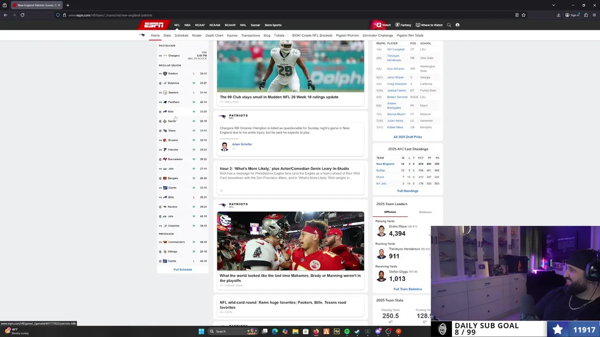Expand the browser tab list dropdown
The width and height of the screenshot is (600, 337).
[x=553, y=5]
